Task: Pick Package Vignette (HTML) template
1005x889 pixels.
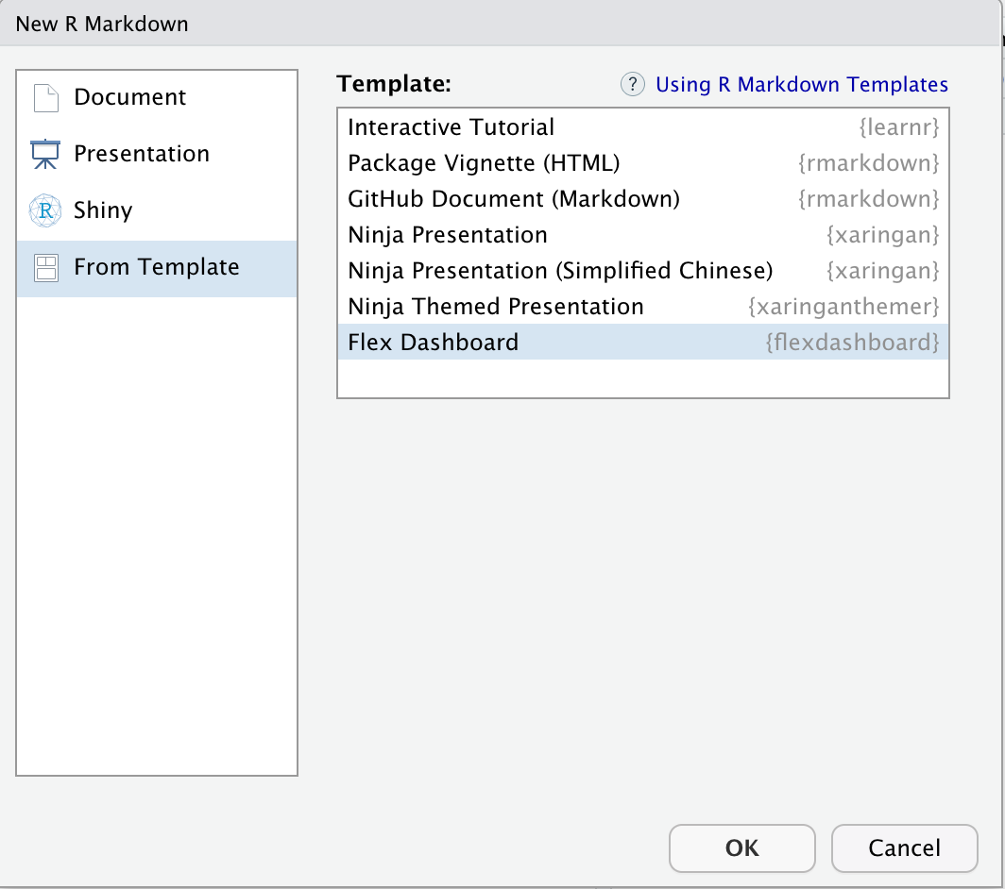Action: pyautogui.click(x=643, y=162)
